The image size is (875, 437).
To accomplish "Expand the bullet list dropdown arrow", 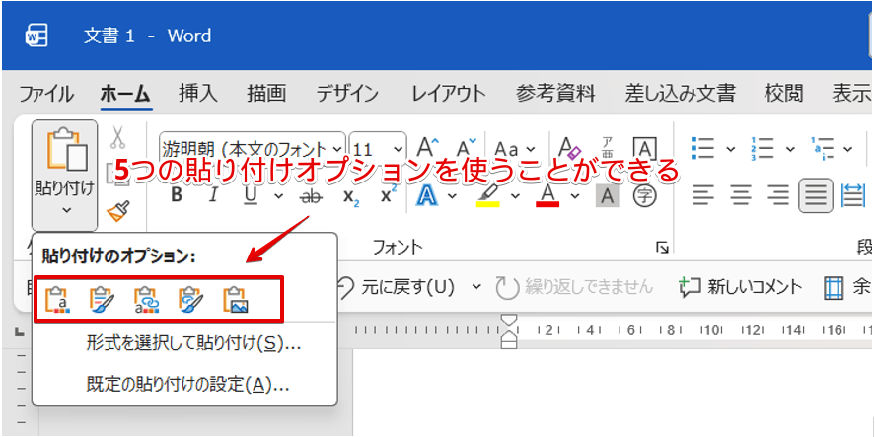I will point(730,149).
